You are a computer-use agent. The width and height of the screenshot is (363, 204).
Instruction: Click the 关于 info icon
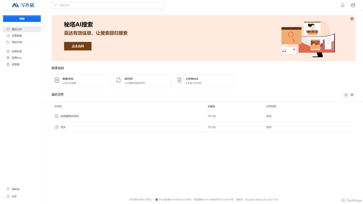[8, 196]
